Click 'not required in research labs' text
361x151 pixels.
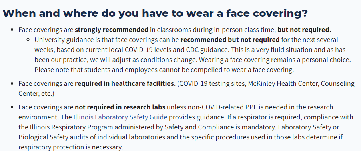tap(120, 107)
